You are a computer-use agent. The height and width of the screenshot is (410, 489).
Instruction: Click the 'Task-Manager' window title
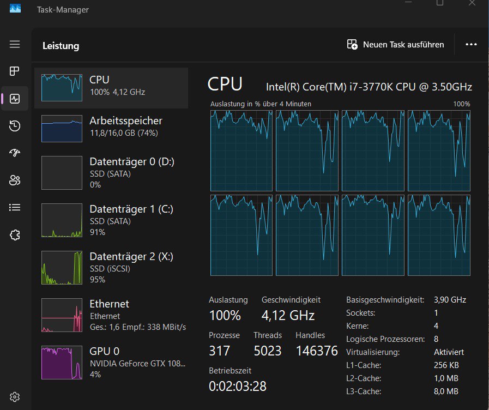63,10
